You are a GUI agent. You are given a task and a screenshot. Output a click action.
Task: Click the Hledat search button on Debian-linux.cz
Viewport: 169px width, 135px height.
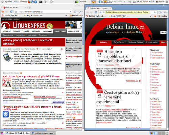click(x=163, y=32)
